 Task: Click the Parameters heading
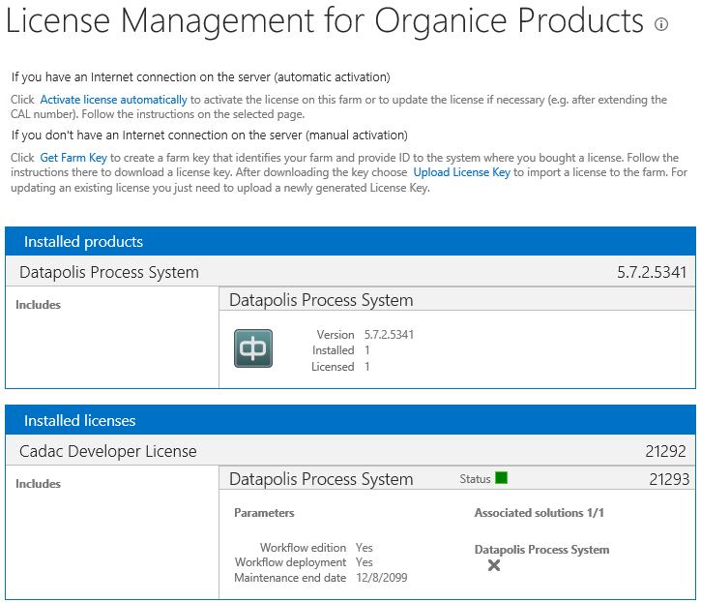tap(264, 513)
